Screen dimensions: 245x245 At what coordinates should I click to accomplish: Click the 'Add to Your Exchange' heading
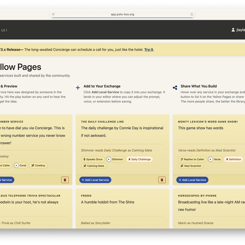[x=102, y=86]
